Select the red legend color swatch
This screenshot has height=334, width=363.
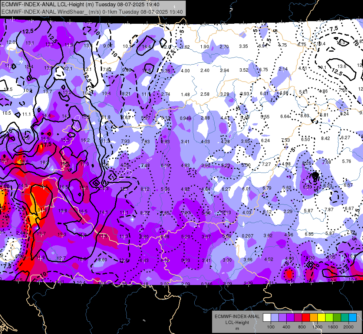coord(306,318)
